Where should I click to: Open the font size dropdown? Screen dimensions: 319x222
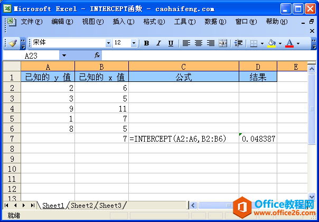click(x=134, y=43)
